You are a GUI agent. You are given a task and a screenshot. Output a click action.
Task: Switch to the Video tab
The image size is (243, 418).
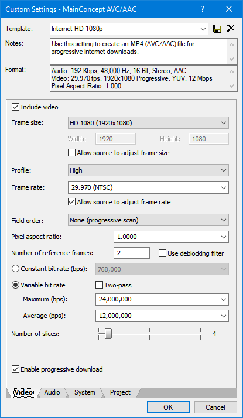23,392
